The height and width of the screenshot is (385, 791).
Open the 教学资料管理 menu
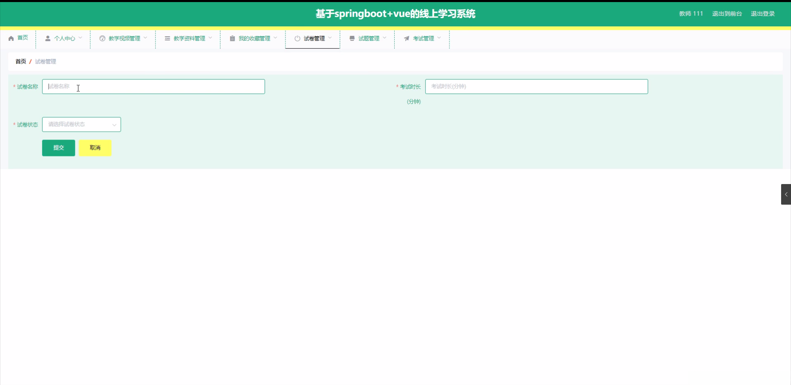pyautogui.click(x=188, y=38)
